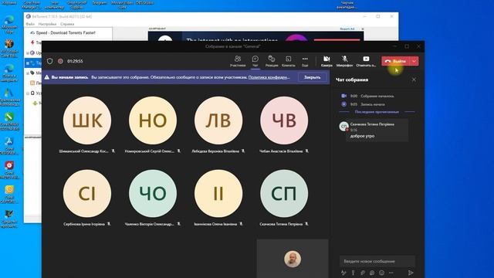Open Microsoft Edge desktop shortcut
The height and width of the screenshot is (278, 494).
coord(9,24)
